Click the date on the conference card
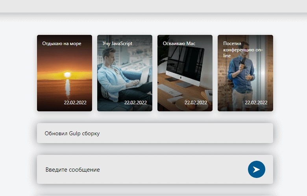Image resolution: width=307 pixels, height=196 pixels. (256, 103)
